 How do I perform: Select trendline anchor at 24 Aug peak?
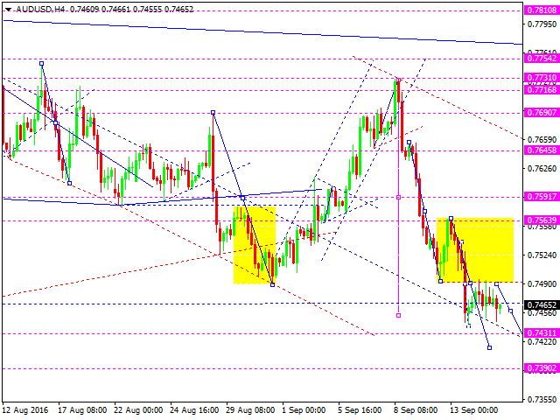[x=213, y=113]
